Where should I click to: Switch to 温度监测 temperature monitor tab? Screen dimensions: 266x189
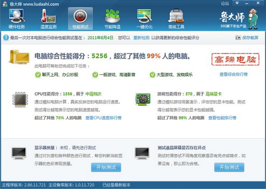pos(48,19)
